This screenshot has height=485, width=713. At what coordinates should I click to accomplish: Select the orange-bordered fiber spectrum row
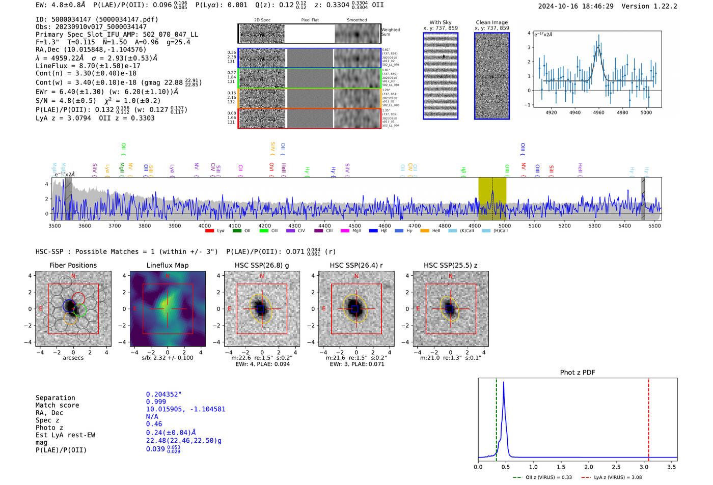pos(310,98)
